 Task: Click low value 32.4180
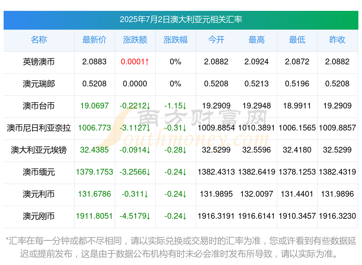[297, 150]
